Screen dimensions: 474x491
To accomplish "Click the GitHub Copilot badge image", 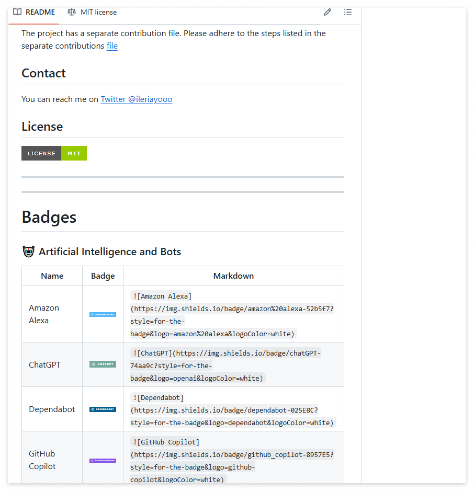I will click(x=103, y=461).
